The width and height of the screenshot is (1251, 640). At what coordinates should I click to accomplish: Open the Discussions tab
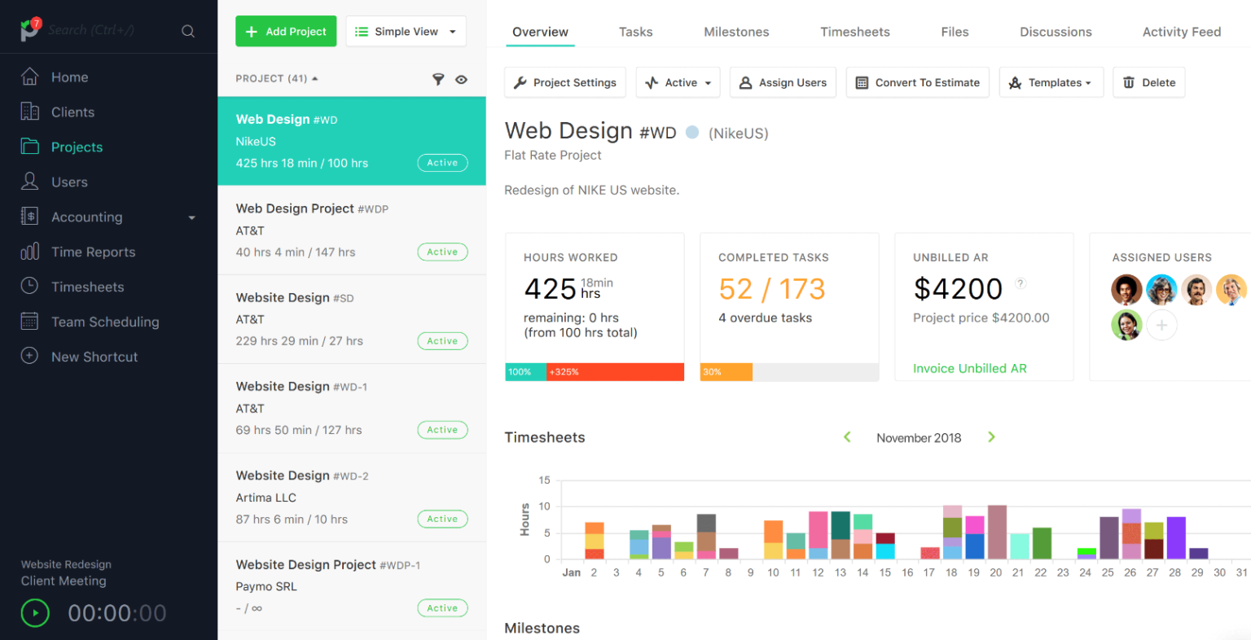point(1056,32)
